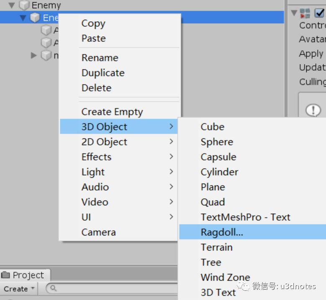326x300 pixels.
Task: Click the selected Ene object cube icon
Action: coord(35,18)
